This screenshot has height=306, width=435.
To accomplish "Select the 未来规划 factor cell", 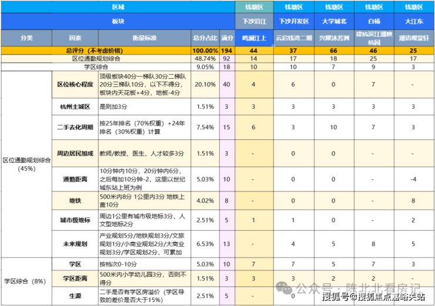I will tap(75, 244).
